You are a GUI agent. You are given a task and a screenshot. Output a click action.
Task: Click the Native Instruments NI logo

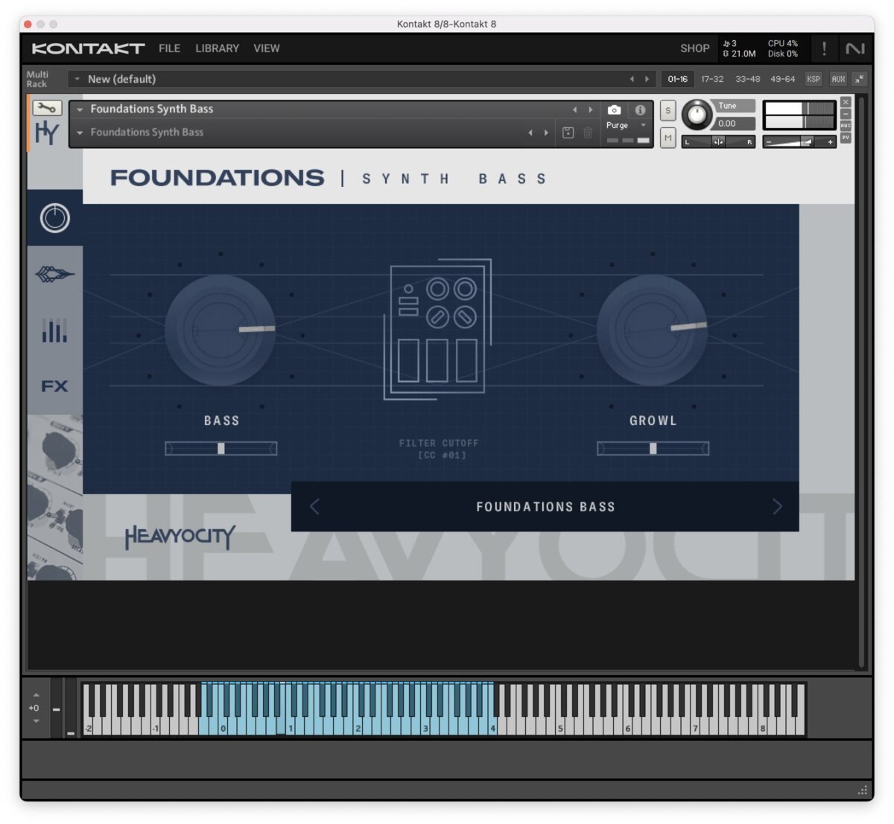(x=855, y=48)
